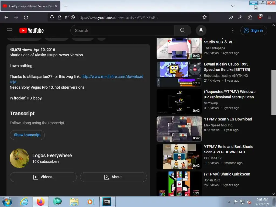Open Logos Everywhere channel name
The image size is (276, 207).
pyautogui.click(x=52, y=156)
